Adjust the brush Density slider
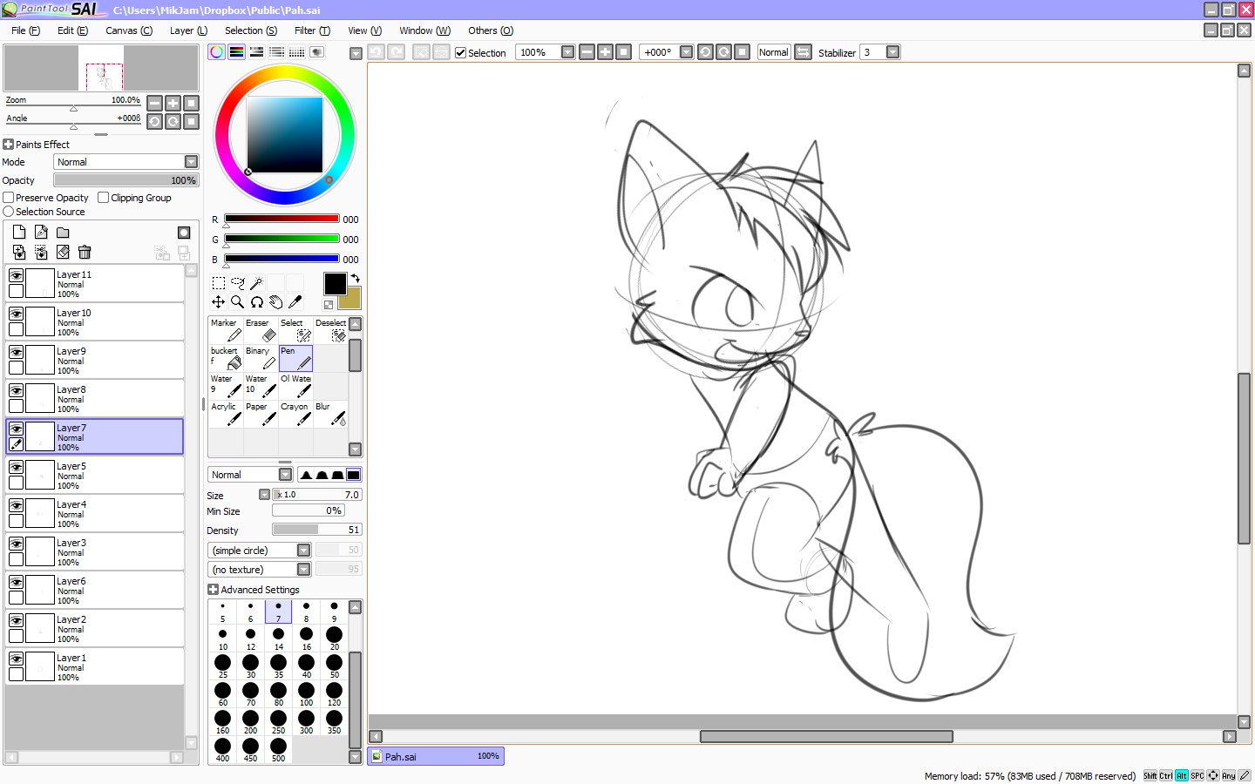Viewport: 1255px width, 784px height. click(316, 530)
